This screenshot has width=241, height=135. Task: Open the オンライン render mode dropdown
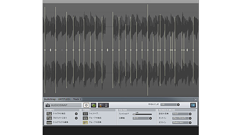190,118
